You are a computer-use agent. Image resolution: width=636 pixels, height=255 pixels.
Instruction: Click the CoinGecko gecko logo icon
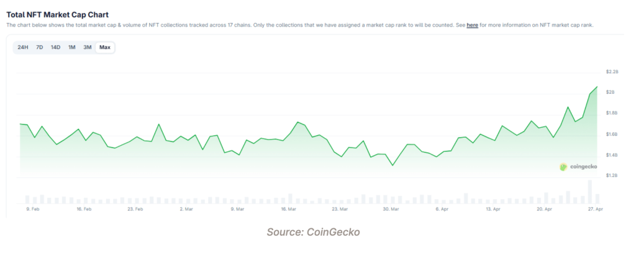point(563,166)
